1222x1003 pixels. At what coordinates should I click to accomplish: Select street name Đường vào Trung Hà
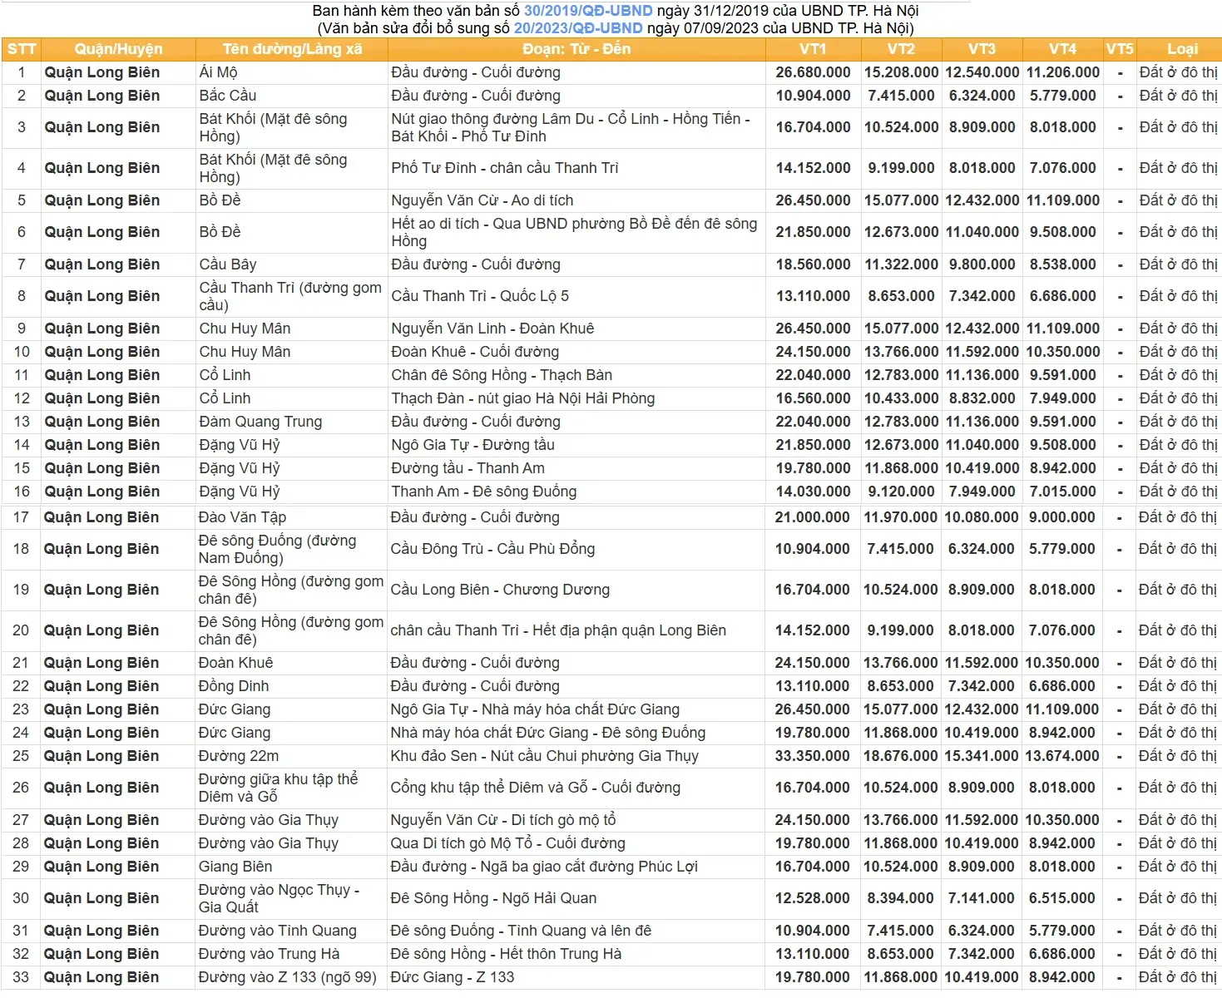pos(269,954)
